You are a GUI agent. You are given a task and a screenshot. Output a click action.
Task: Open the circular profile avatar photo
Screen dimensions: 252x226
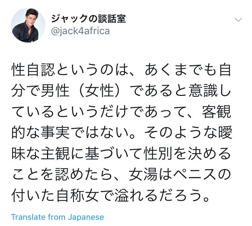28,25
